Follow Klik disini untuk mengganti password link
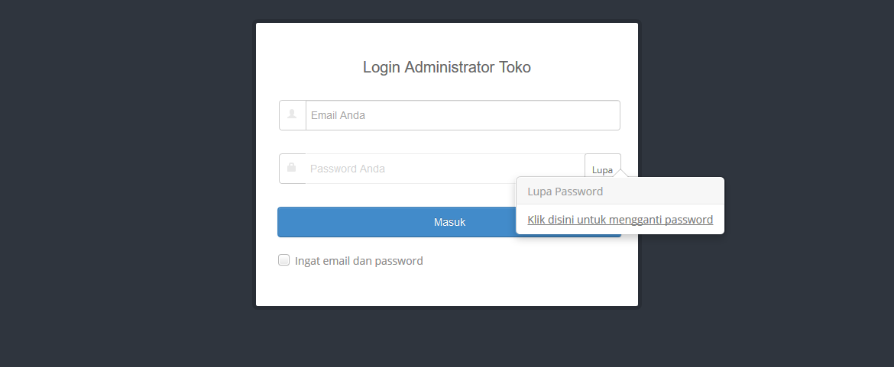 point(620,220)
